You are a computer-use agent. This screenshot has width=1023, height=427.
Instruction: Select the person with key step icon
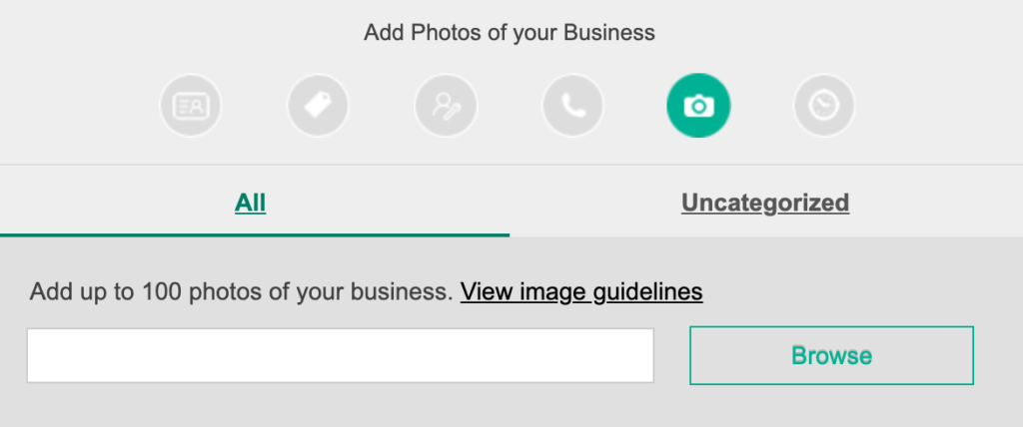coord(446,106)
